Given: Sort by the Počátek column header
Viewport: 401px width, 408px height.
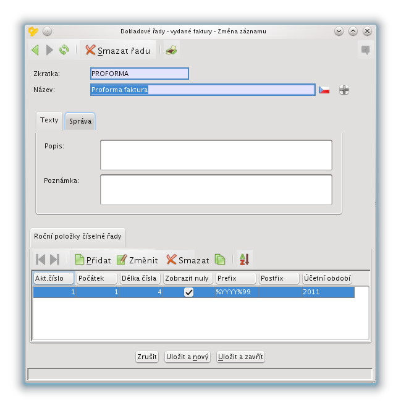Looking at the screenshot, I should pos(97,278).
